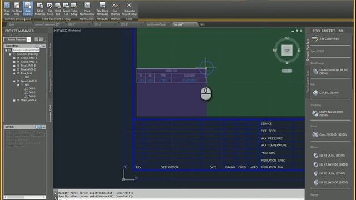Select the Cut Piece table tool
Screen dimensions: 356x200
tap(50, 9)
